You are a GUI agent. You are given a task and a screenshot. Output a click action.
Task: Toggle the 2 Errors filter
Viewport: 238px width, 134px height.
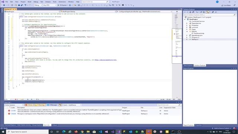[29, 105]
